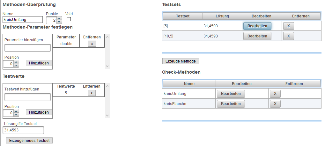Remove test value 5 with x

[x=92, y=93]
